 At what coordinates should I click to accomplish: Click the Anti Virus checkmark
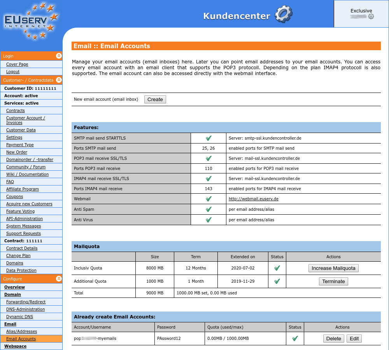tap(209, 220)
